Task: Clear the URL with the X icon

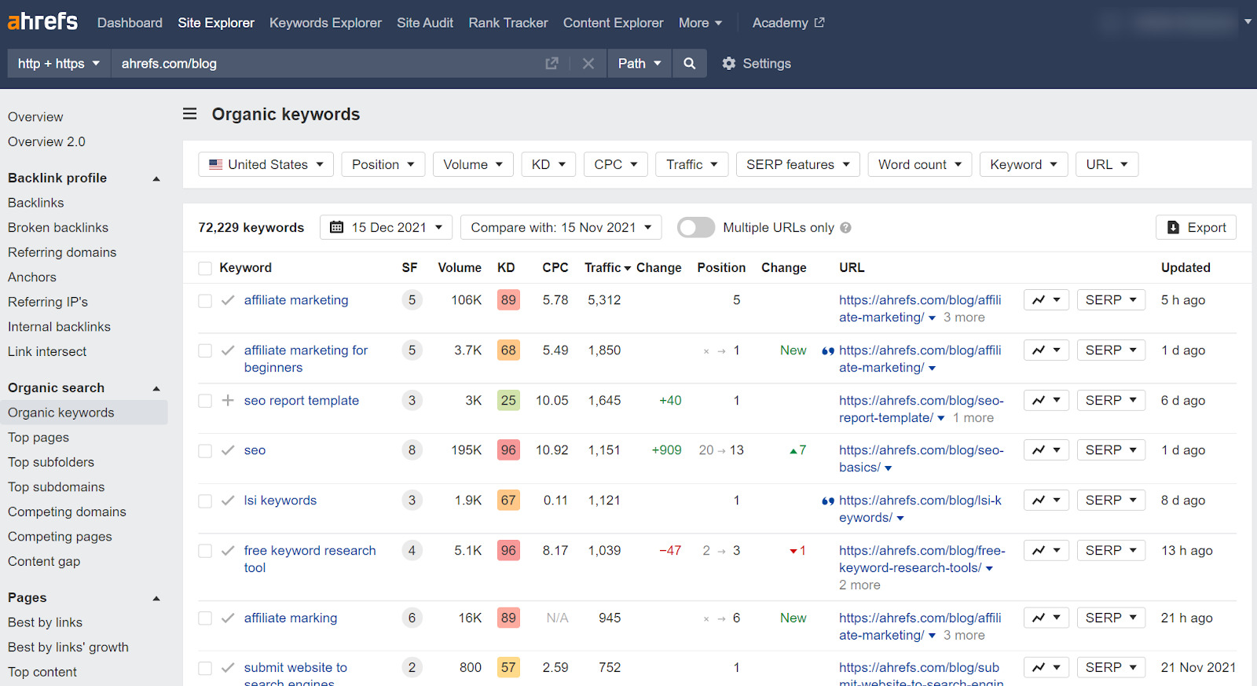Action: [588, 64]
